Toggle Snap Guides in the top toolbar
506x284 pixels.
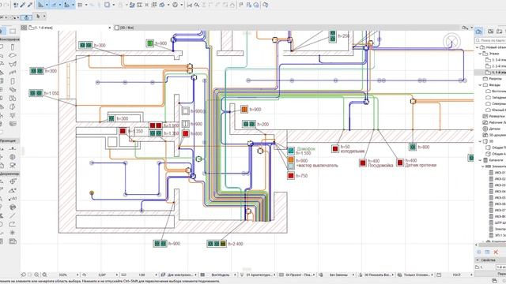54,5
